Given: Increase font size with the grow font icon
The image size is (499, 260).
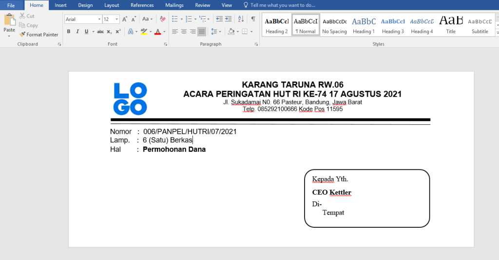Looking at the screenshot, I should tap(125, 19).
